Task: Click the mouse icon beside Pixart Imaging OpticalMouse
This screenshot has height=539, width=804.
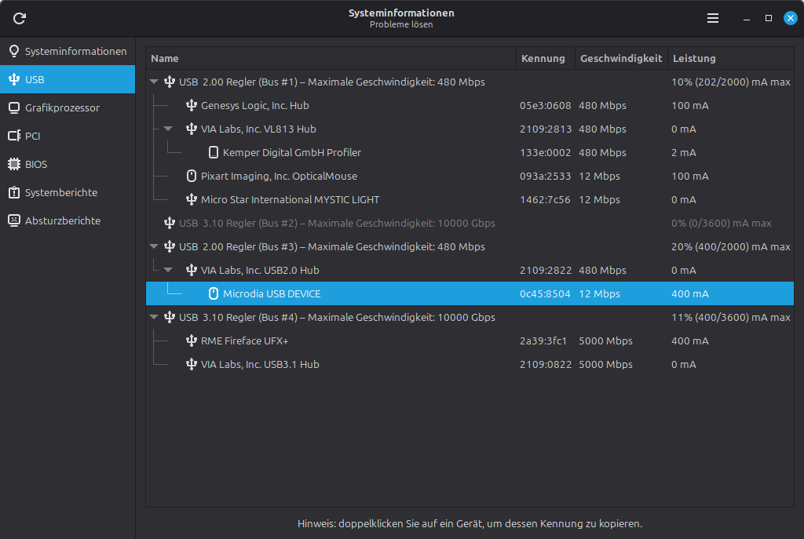Action: coord(192,176)
